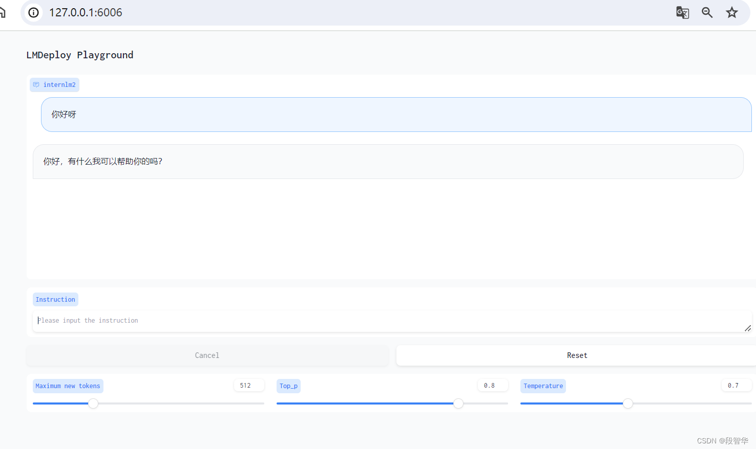Click the Maximum new tokens slider handle

coord(93,403)
